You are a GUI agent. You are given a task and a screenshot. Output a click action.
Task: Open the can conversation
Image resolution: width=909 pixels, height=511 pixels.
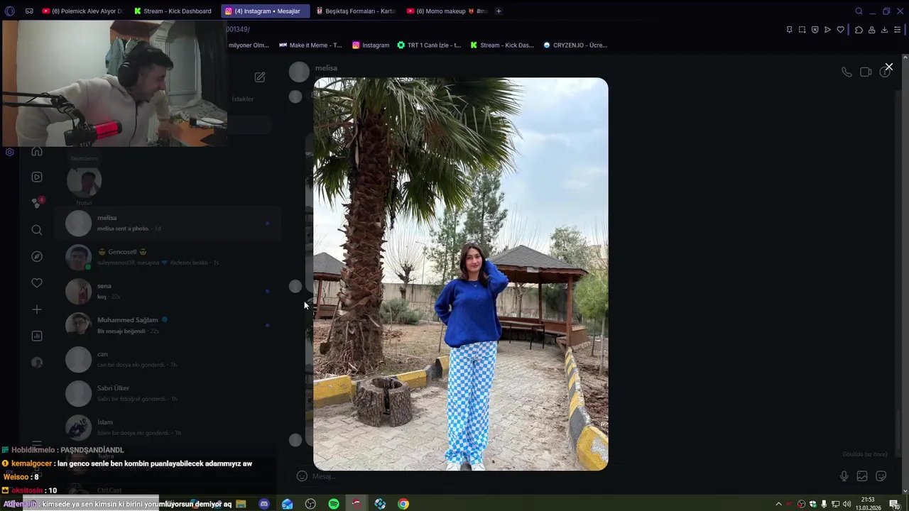[x=168, y=359]
